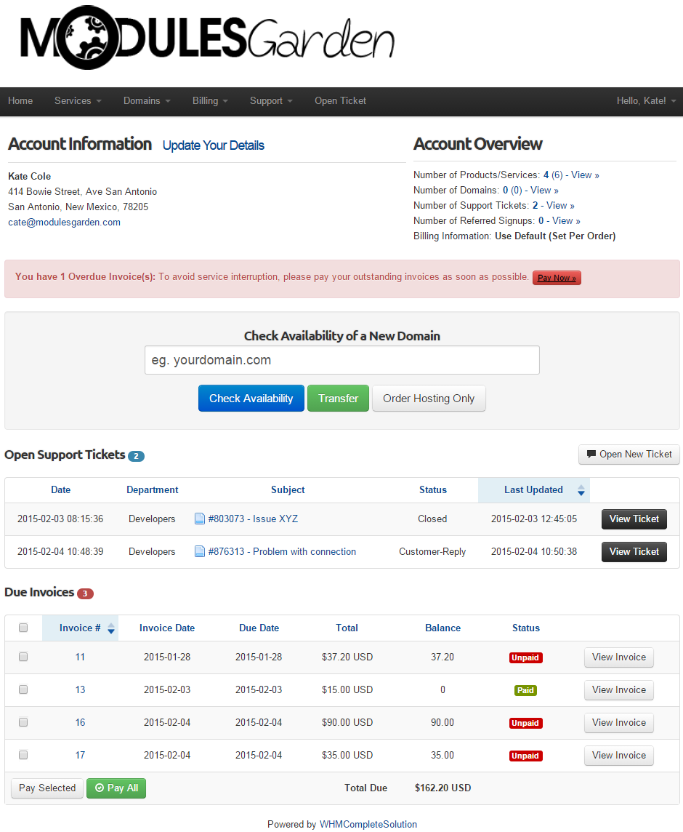Screen dimensions: 683x832
Task: Click the red Pay Now button
Action: [x=557, y=278]
